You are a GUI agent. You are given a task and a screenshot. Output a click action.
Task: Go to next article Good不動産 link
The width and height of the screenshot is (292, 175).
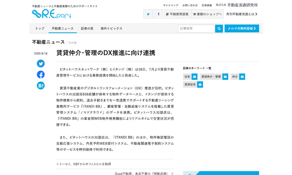pyautogui.click(x=144, y=173)
